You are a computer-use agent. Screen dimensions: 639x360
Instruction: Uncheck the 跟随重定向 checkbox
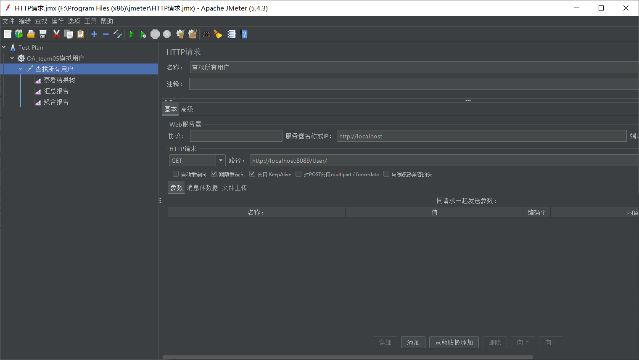coord(214,174)
